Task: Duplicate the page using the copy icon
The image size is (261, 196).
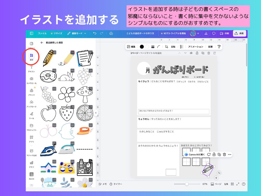Action: click(203, 53)
